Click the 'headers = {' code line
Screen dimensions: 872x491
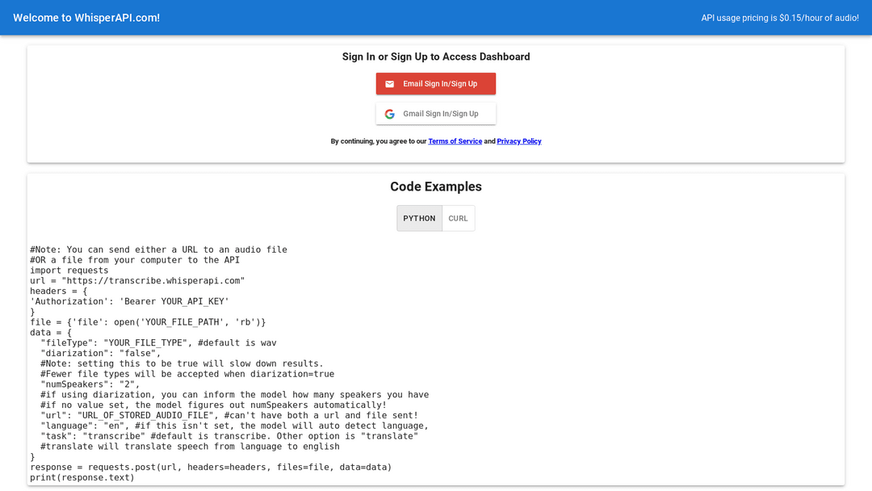coord(58,292)
